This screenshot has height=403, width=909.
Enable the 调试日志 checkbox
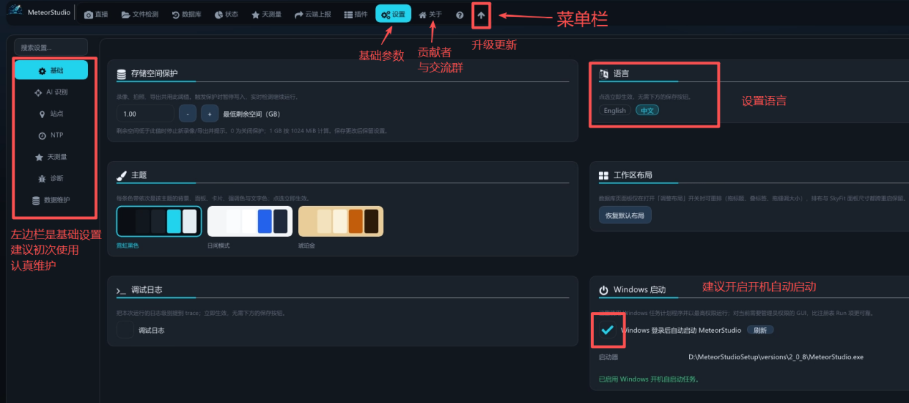(x=125, y=330)
